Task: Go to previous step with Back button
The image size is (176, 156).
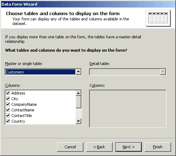Action: pos(99,147)
